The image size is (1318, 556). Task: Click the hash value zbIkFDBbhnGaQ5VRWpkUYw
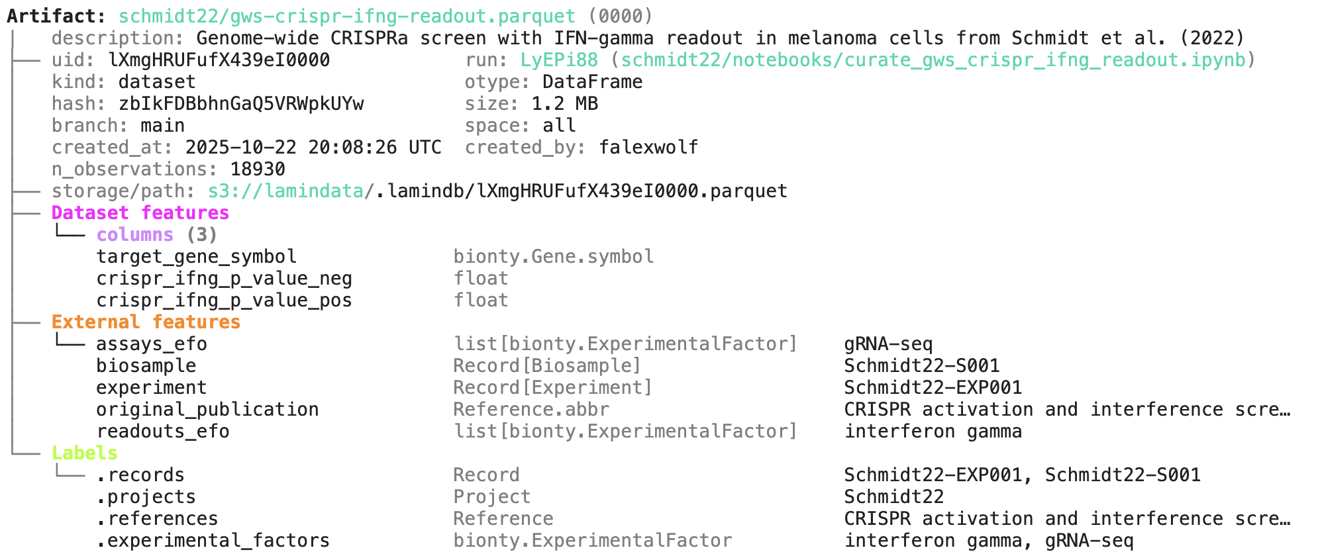click(x=241, y=103)
